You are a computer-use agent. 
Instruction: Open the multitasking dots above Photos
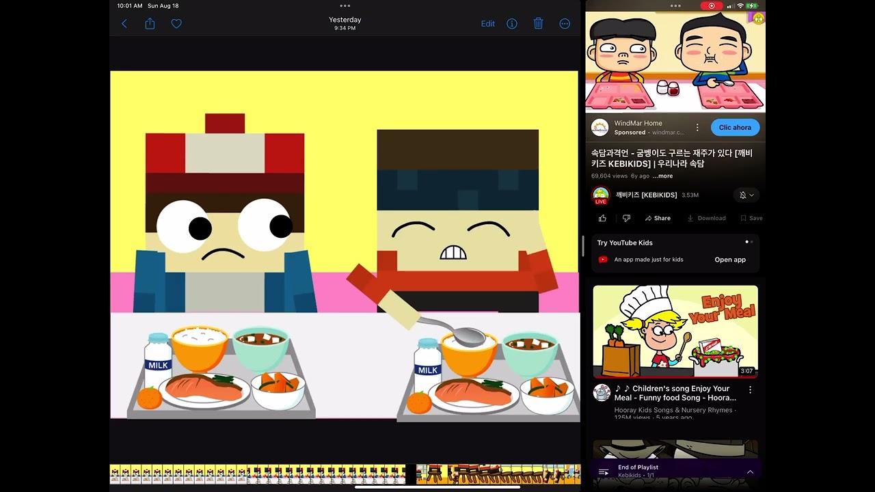(345, 5)
